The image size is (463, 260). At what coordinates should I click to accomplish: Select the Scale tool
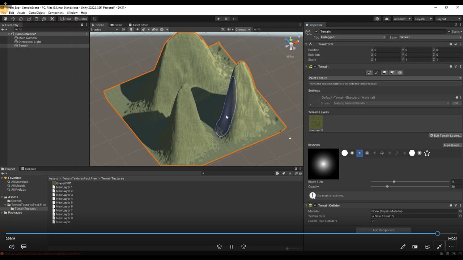tap(29, 19)
